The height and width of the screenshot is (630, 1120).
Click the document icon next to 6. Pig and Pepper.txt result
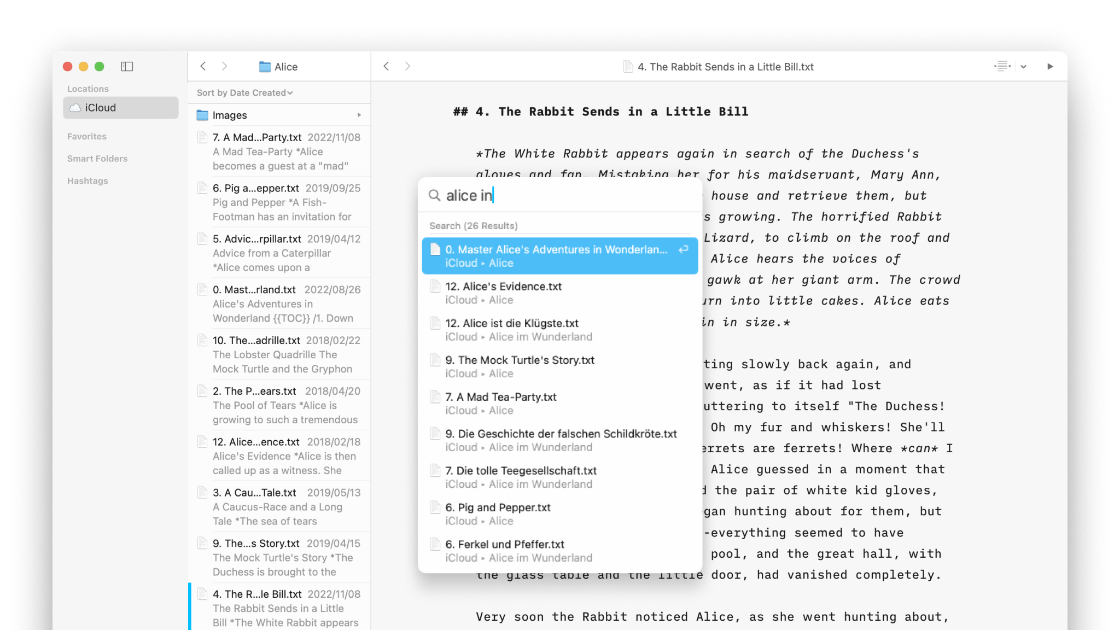point(435,507)
